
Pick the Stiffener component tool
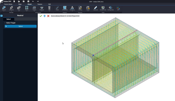(x=42, y=8)
